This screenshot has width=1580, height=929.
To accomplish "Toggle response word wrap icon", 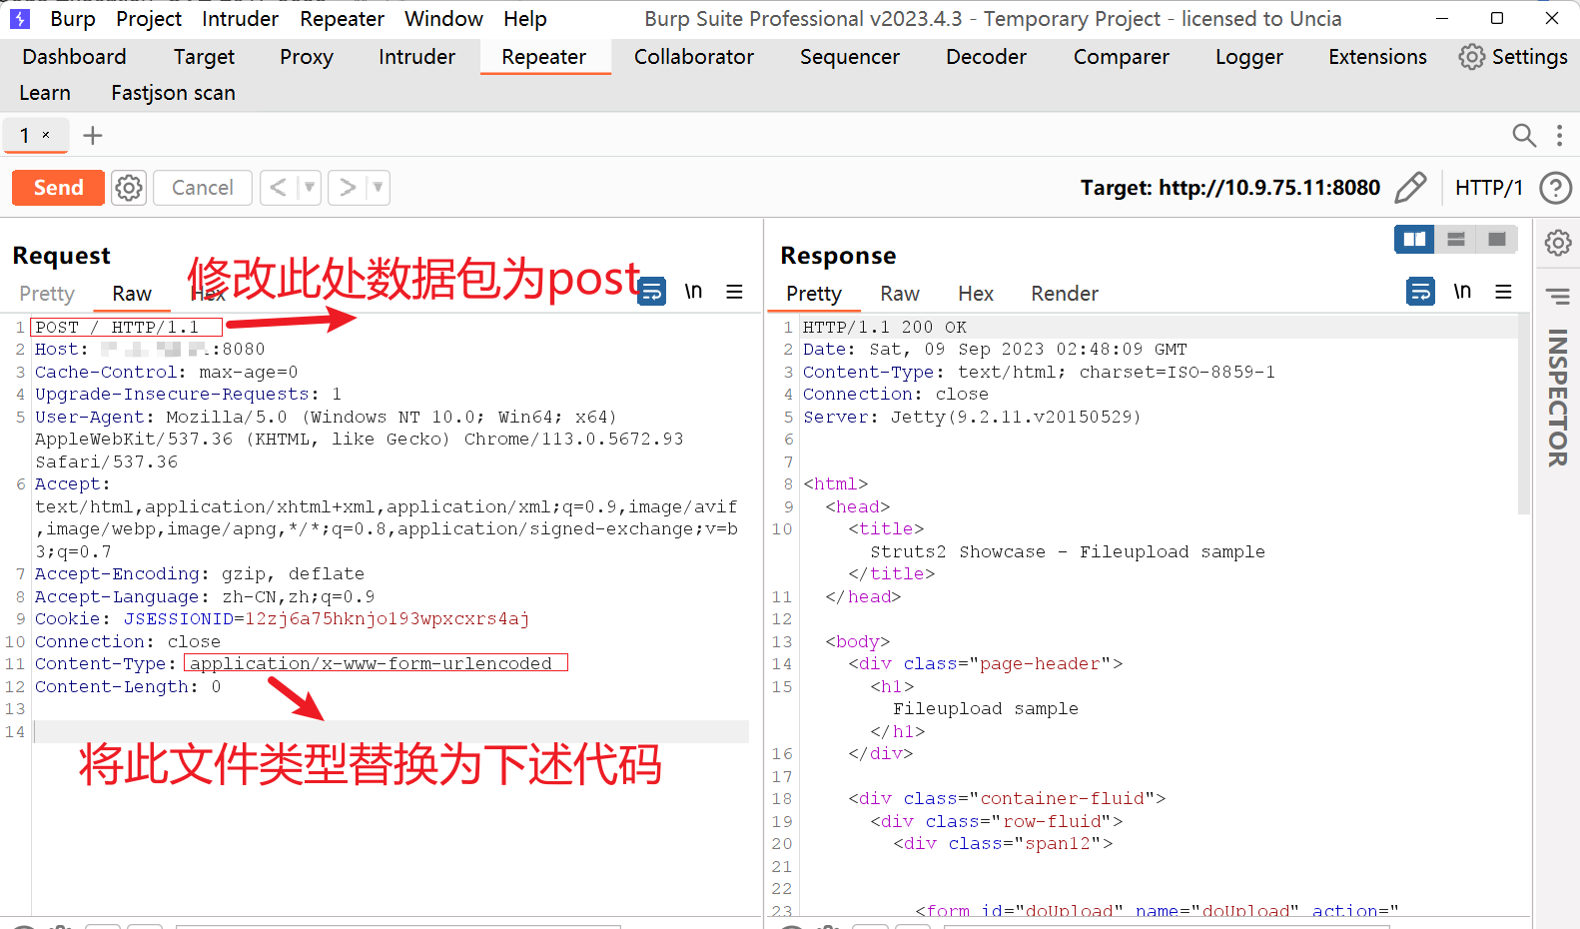I will 1420,291.
